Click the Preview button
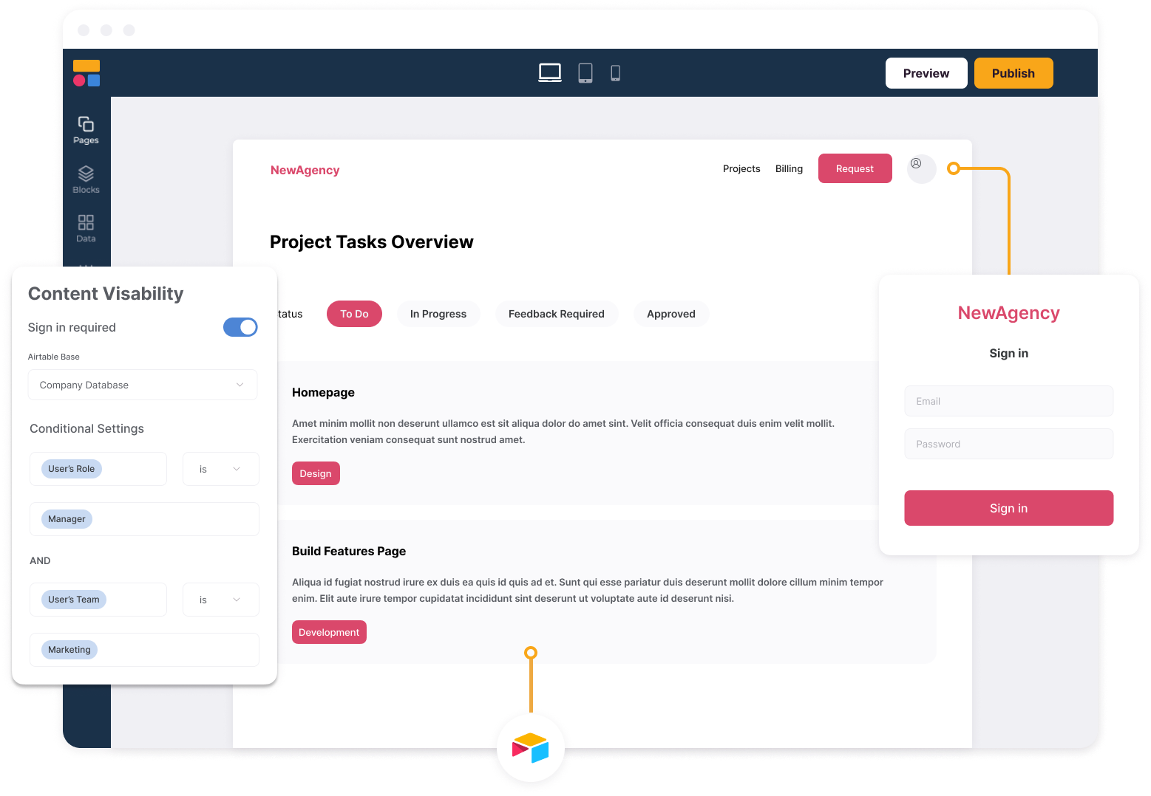 (926, 73)
